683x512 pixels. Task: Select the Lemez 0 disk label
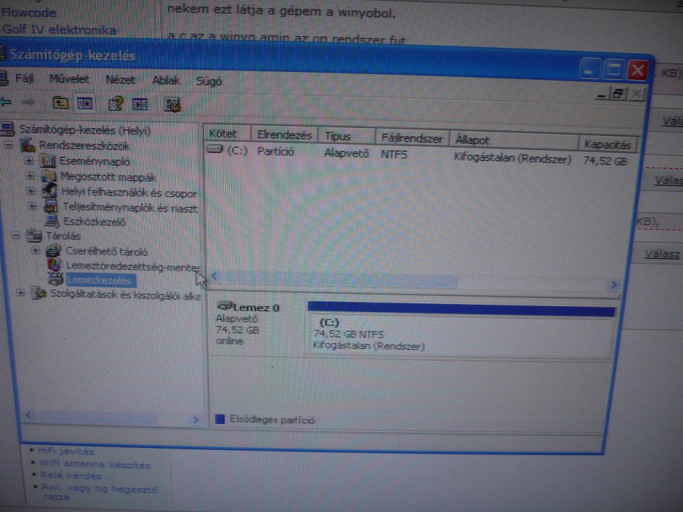[x=256, y=308]
